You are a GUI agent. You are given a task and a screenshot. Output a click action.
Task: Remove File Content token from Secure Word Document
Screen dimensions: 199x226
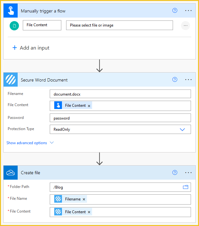click(x=89, y=106)
